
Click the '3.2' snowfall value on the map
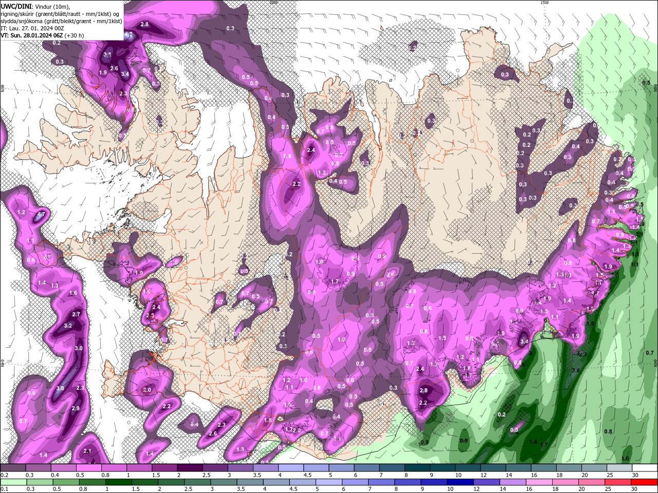[x=68, y=326]
